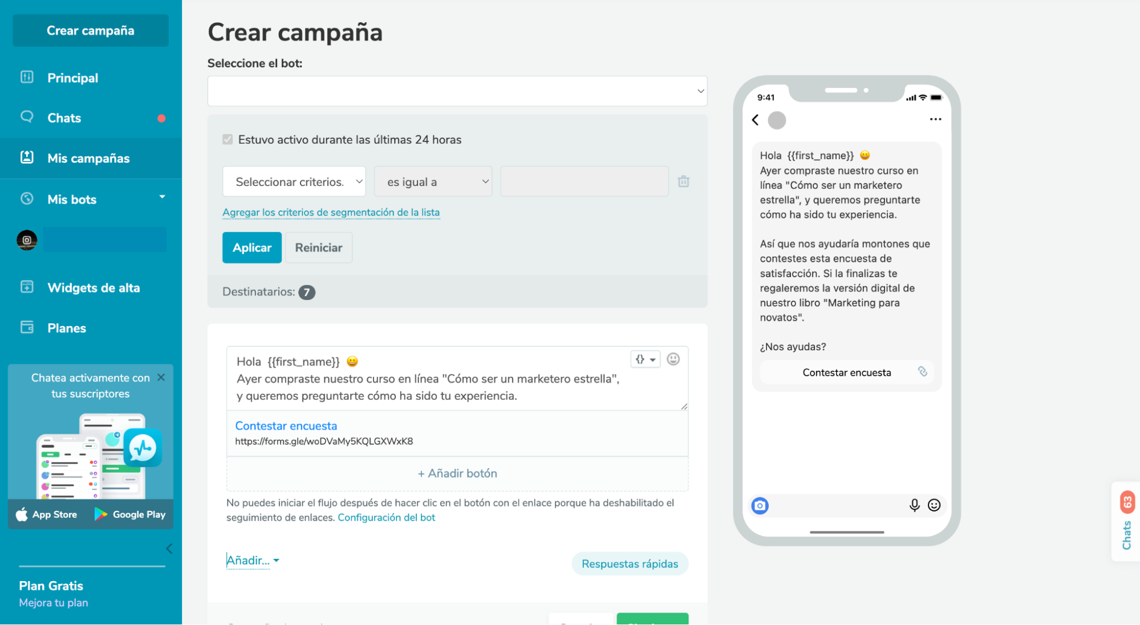Image resolution: width=1140 pixels, height=625 pixels.
Task: Open the emoji picker in message editor
Action: coord(673,359)
